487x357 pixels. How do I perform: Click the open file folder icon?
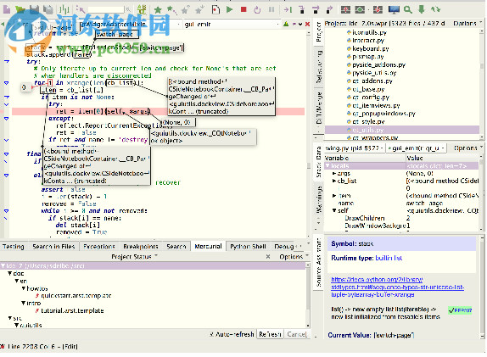click(20, 9)
